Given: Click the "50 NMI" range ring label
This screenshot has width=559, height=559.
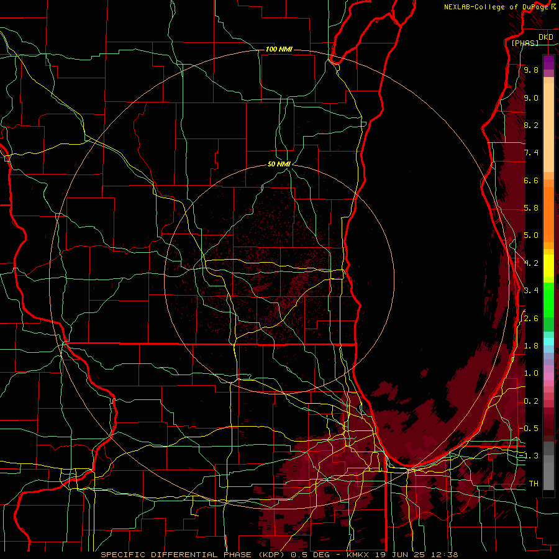Looking at the screenshot, I should [x=279, y=164].
